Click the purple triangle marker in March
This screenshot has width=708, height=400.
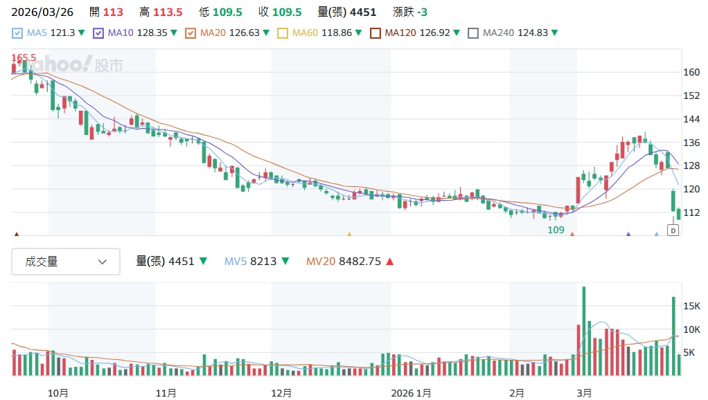[x=628, y=235]
